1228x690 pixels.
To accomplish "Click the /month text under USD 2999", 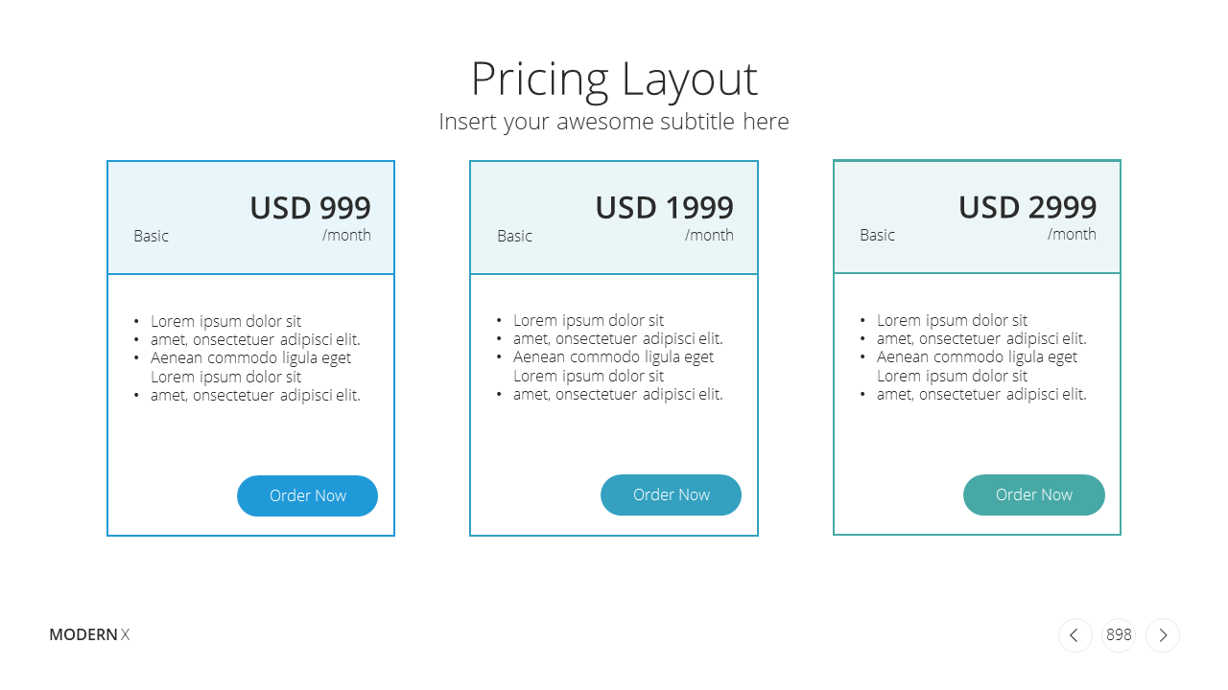I will pos(1072,234).
